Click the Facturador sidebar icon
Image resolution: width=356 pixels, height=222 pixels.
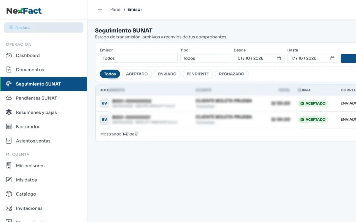[x=9, y=126]
